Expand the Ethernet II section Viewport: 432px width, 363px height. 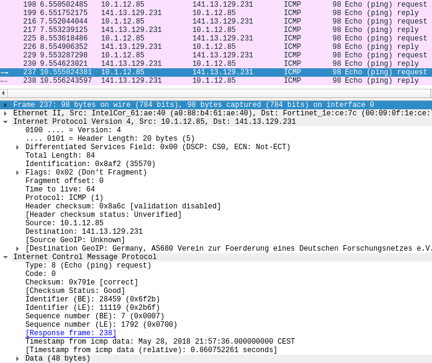(5, 114)
